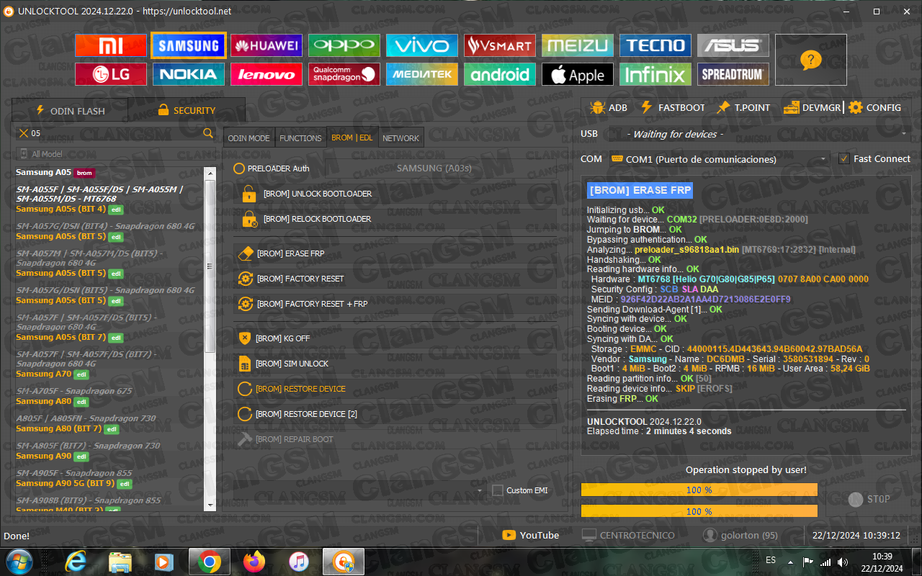Click the search magnifier icon
The width and height of the screenshot is (922, 576).
[x=208, y=133]
